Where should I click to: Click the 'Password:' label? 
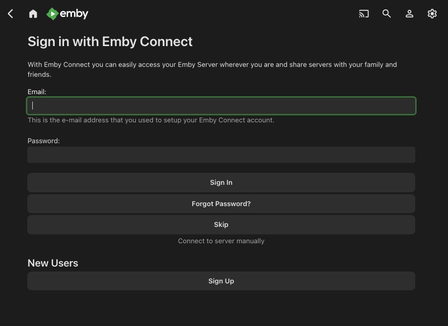pos(44,141)
